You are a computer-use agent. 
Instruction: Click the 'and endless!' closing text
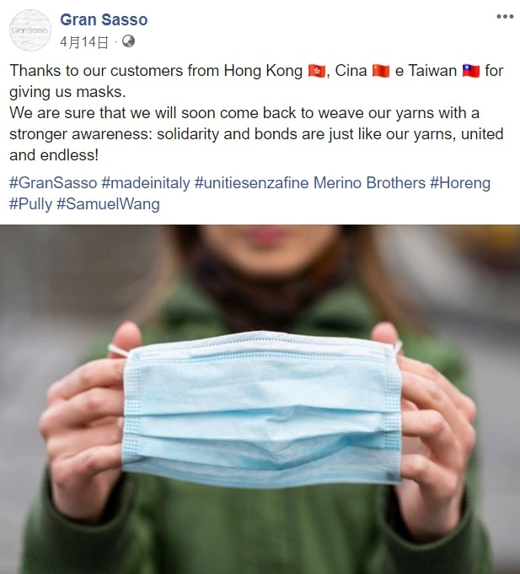click(x=54, y=155)
